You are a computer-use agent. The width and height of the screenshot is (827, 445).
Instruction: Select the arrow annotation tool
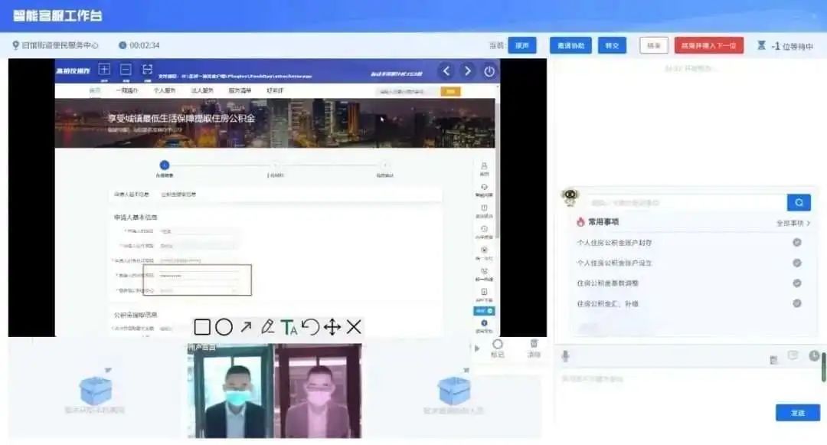[246, 327]
